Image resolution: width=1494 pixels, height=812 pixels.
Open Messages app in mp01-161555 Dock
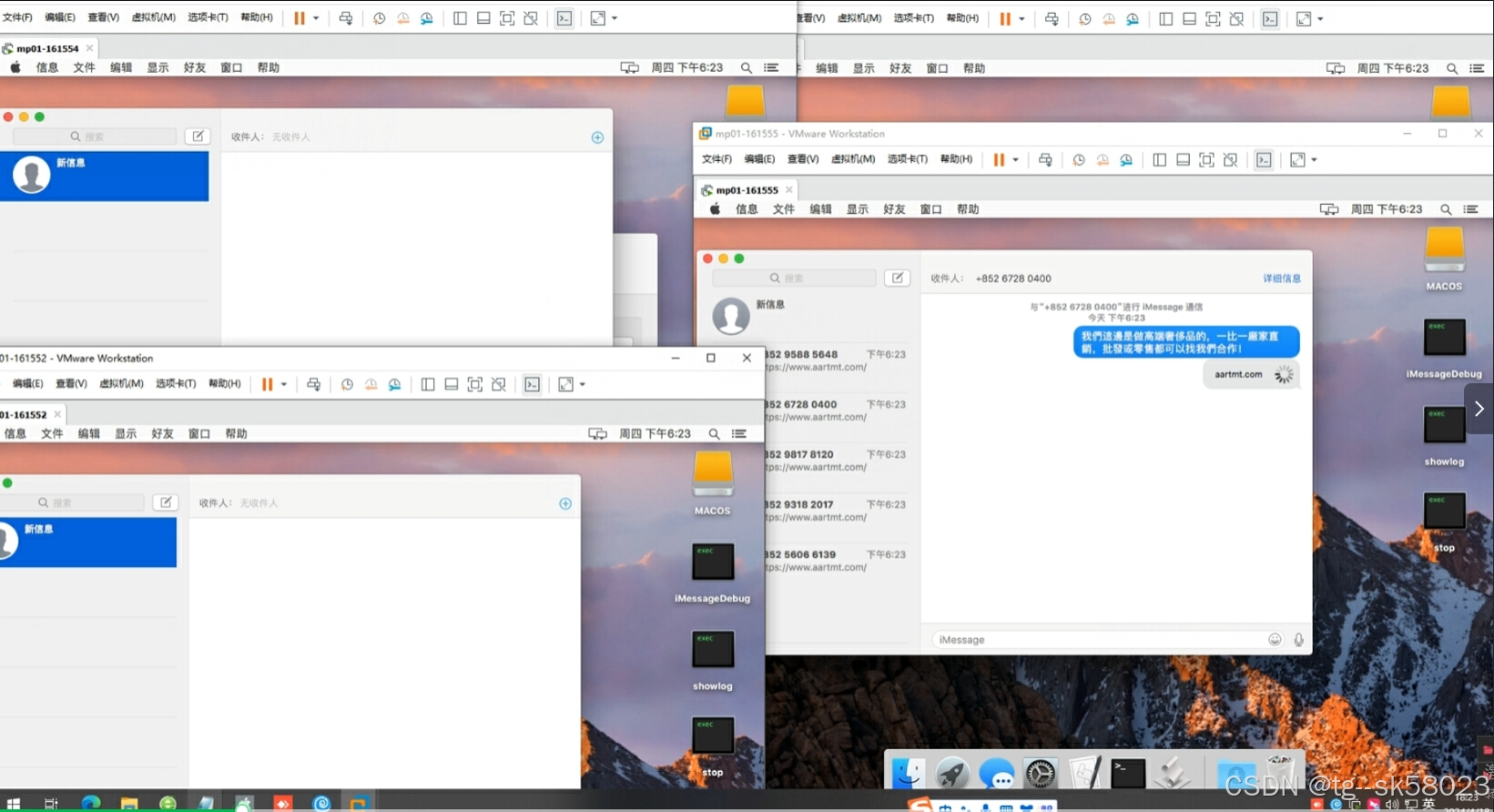click(996, 774)
